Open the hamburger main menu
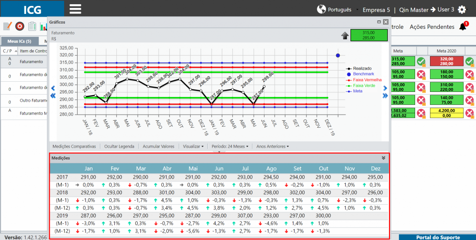The image size is (476, 240). [x=75, y=9]
